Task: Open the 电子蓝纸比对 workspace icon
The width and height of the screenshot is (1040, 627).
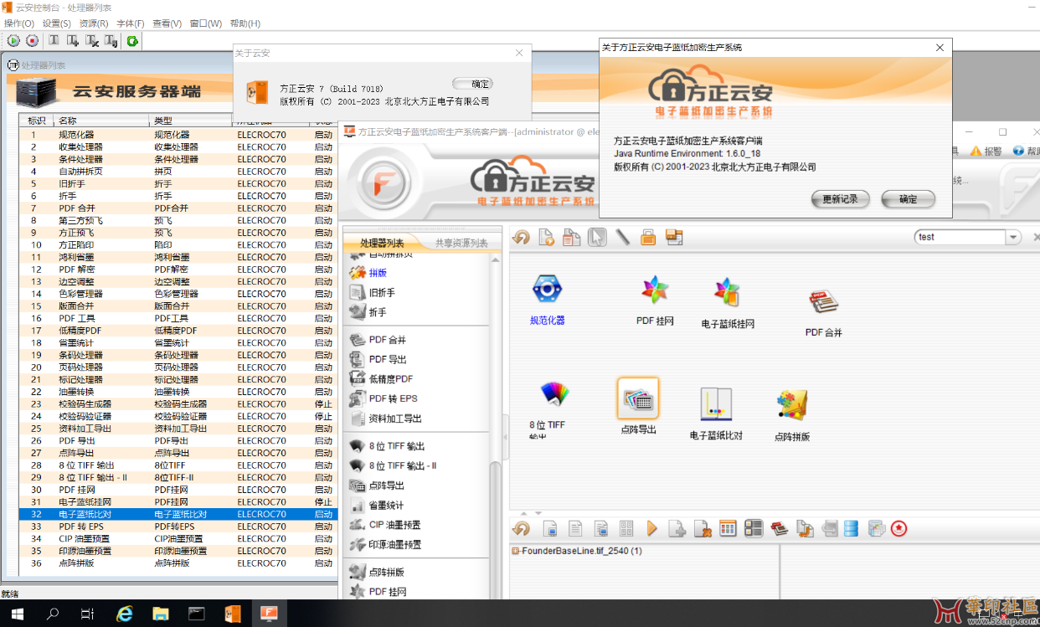Action: point(716,404)
